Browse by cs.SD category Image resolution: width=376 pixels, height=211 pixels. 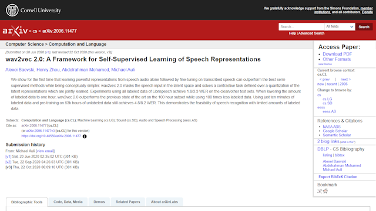coord(327,103)
